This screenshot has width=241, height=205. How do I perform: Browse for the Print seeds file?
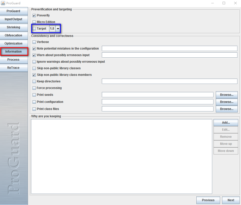pos(227,95)
